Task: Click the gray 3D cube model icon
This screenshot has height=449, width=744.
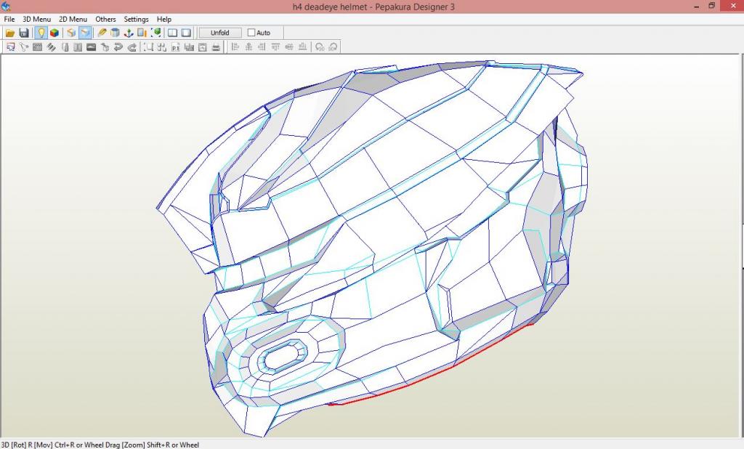Action: 115,33
